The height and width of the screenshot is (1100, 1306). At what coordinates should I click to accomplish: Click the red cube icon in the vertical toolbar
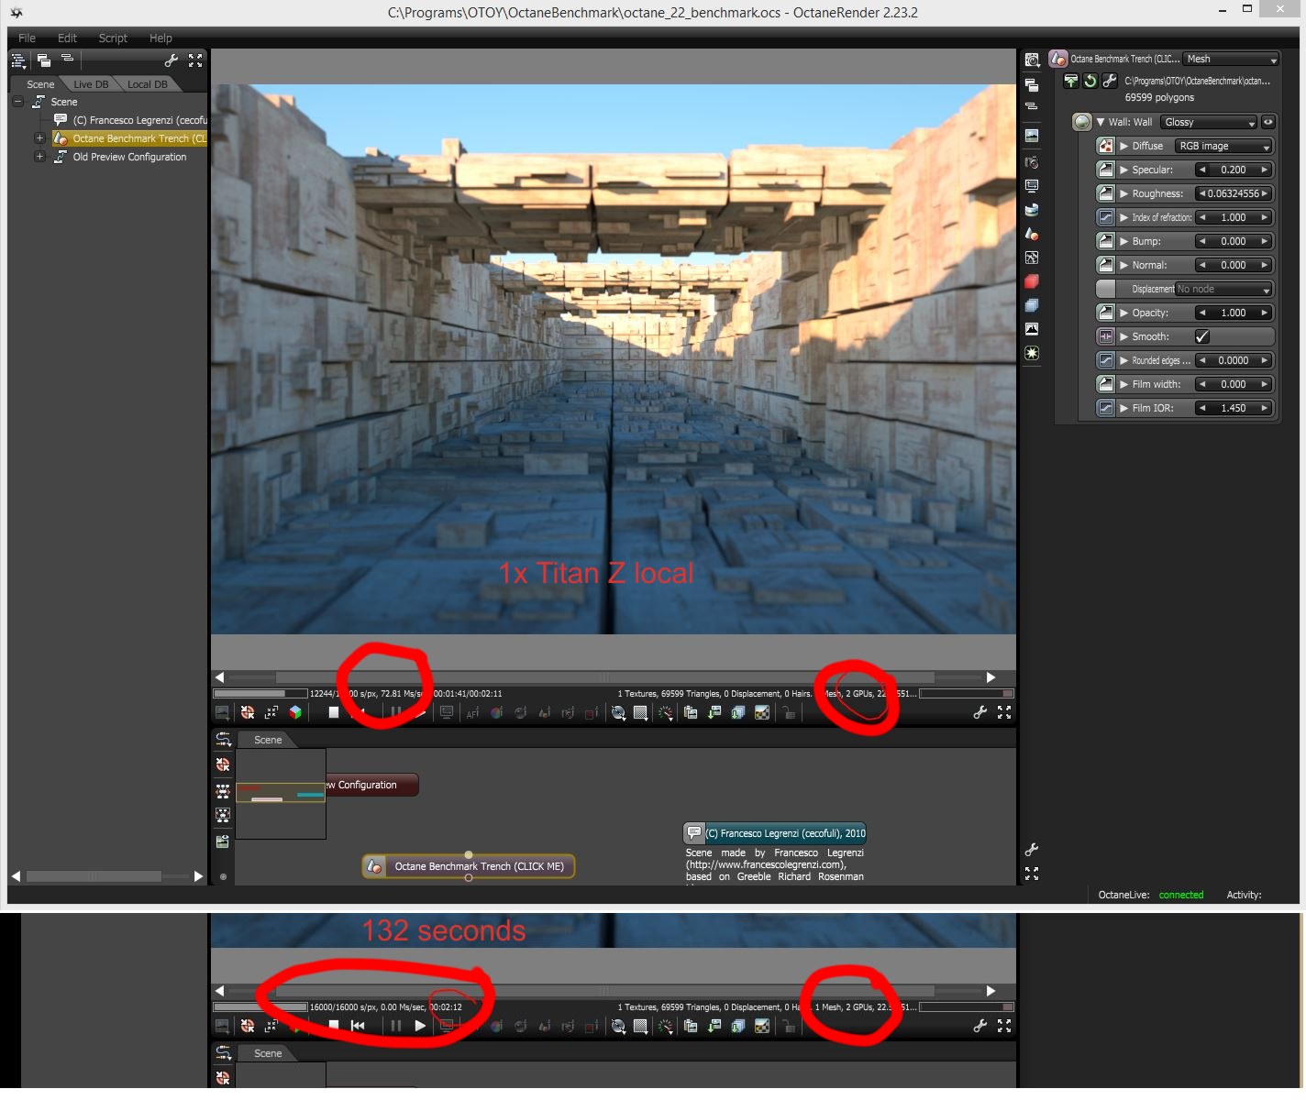pos(1032,281)
